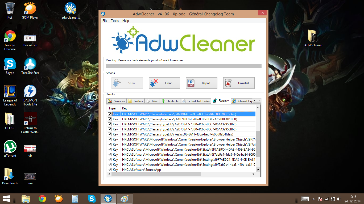
Task: Open the File menu
Action: [105, 20]
